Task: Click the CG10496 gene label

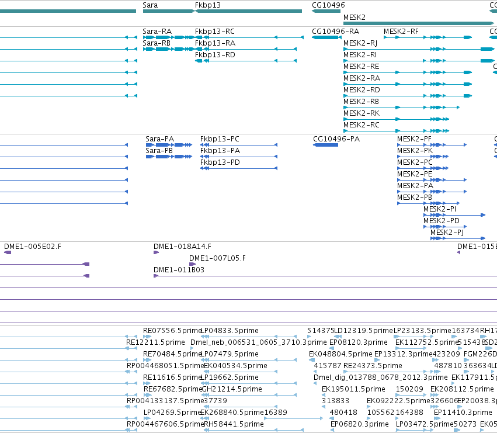Action: (x=328, y=5)
